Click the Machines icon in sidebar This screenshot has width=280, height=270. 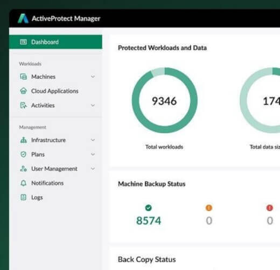point(23,77)
